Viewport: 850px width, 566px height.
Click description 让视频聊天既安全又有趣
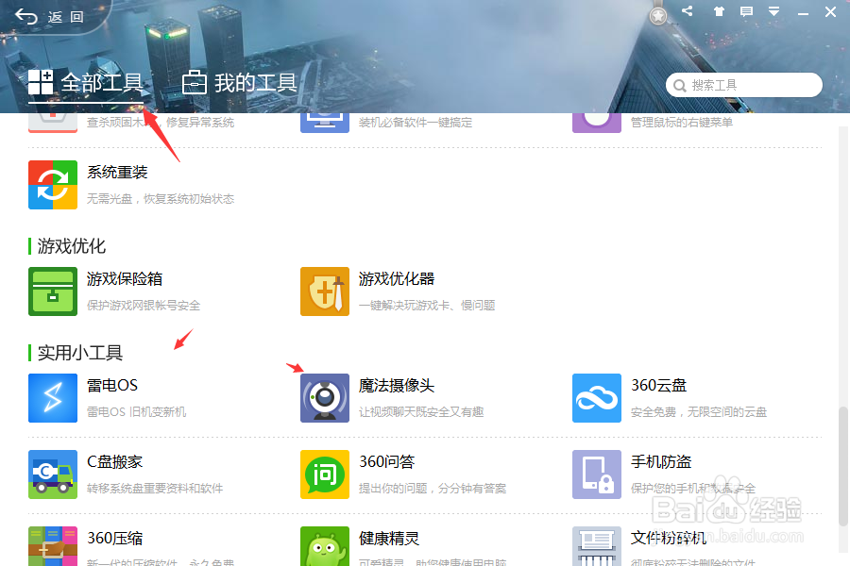[421, 412]
